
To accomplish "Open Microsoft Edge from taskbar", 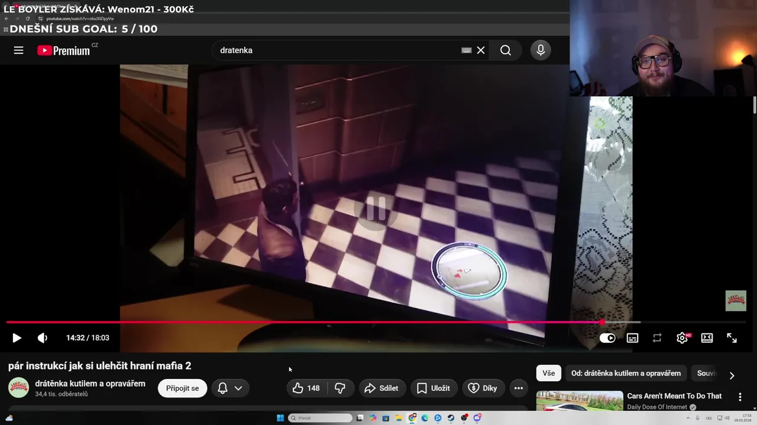I will point(425,418).
